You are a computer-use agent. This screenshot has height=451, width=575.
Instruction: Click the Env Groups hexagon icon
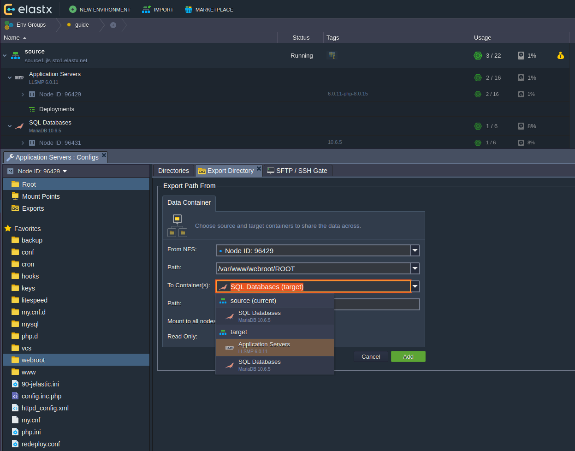click(x=9, y=25)
